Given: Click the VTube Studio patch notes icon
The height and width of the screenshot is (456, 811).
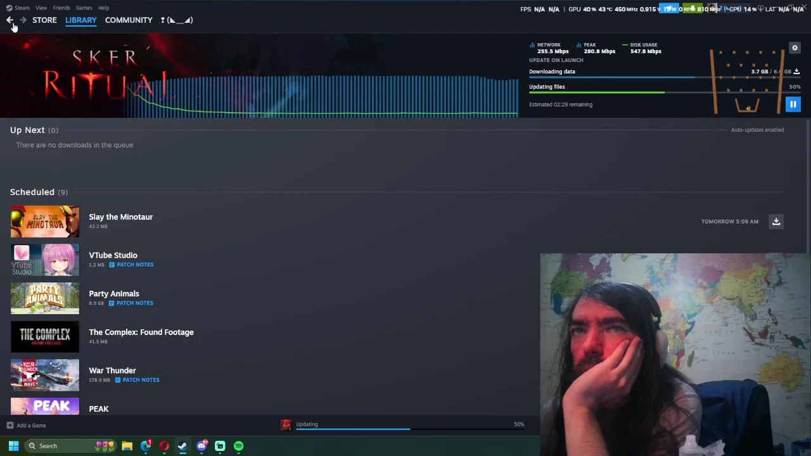Looking at the screenshot, I should (112, 265).
